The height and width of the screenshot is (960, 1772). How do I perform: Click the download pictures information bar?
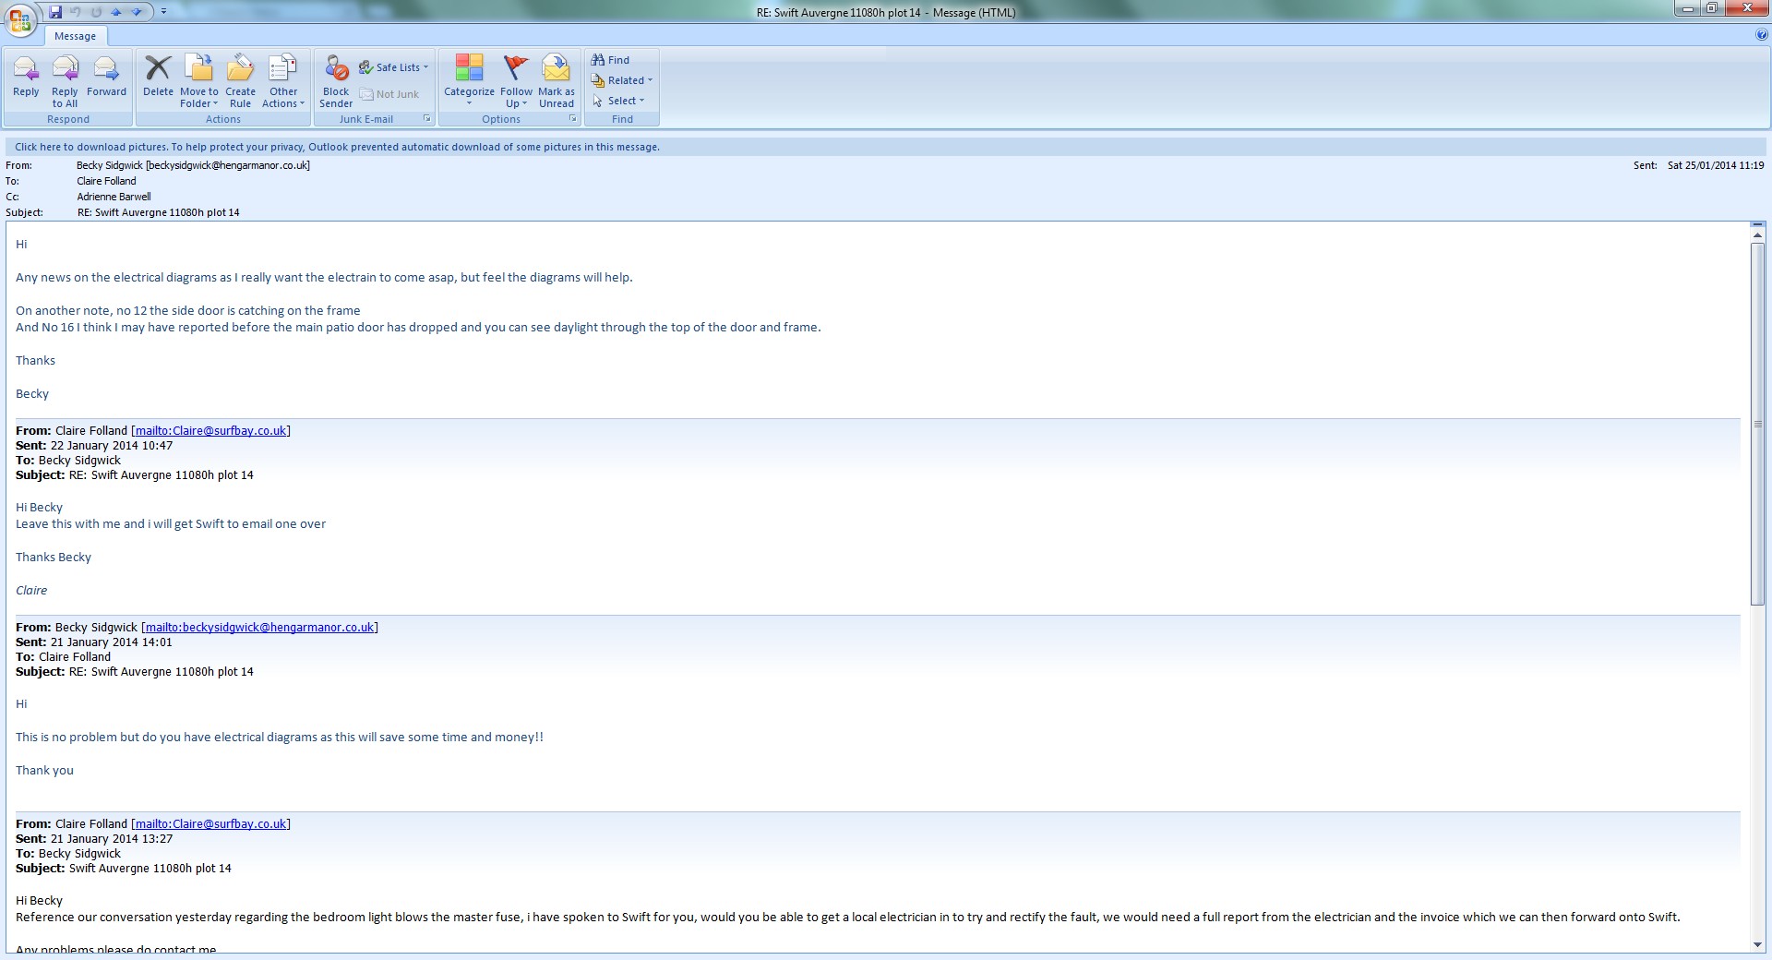click(337, 147)
